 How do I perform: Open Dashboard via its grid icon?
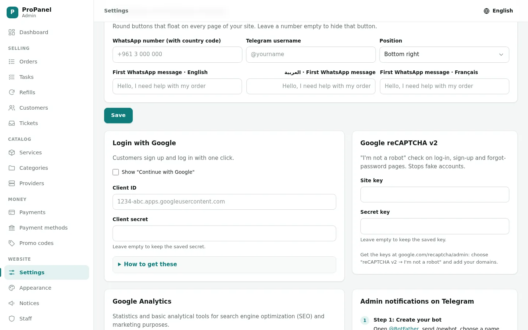coord(12,32)
